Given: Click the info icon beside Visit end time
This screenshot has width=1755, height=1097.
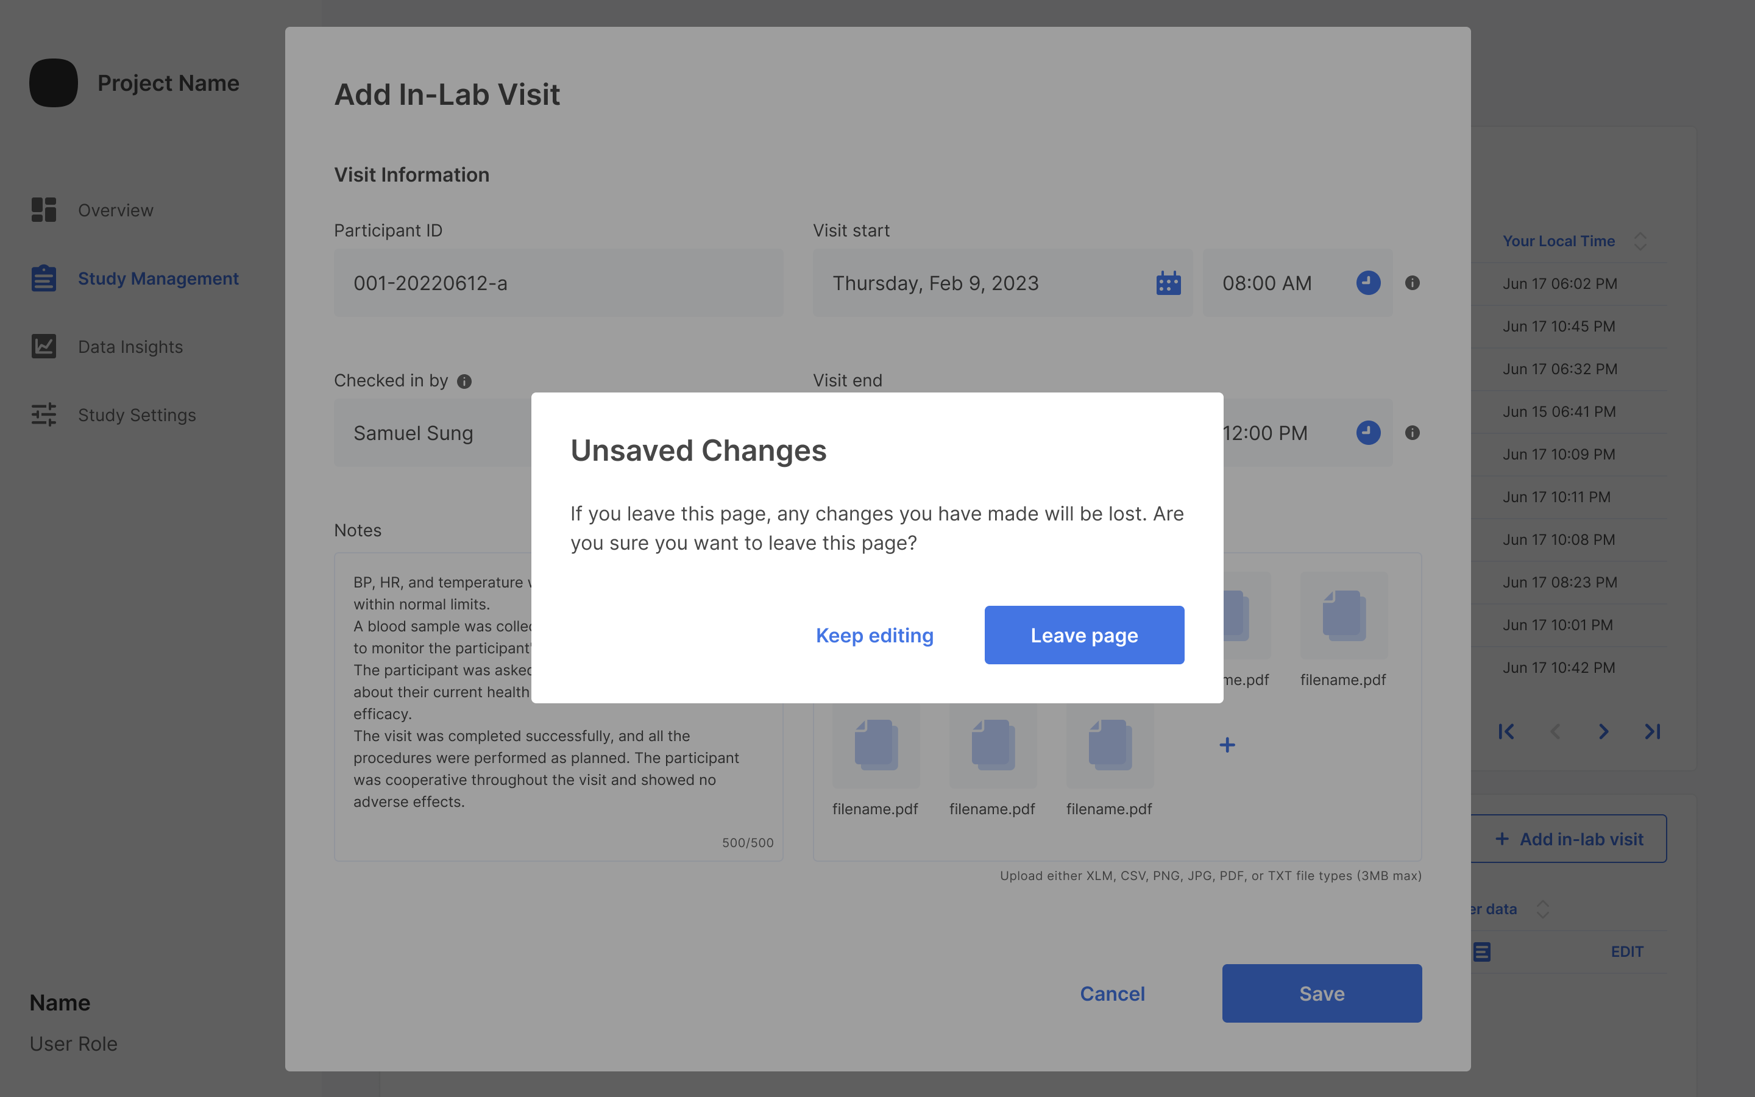Looking at the screenshot, I should pyautogui.click(x=1412, y=433).
